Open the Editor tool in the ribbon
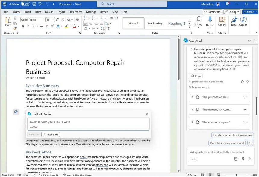 (234, 21)
